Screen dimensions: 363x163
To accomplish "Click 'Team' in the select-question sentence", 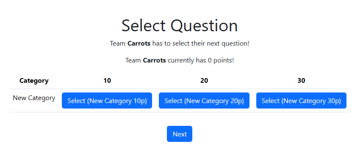I will pos(118,43).
